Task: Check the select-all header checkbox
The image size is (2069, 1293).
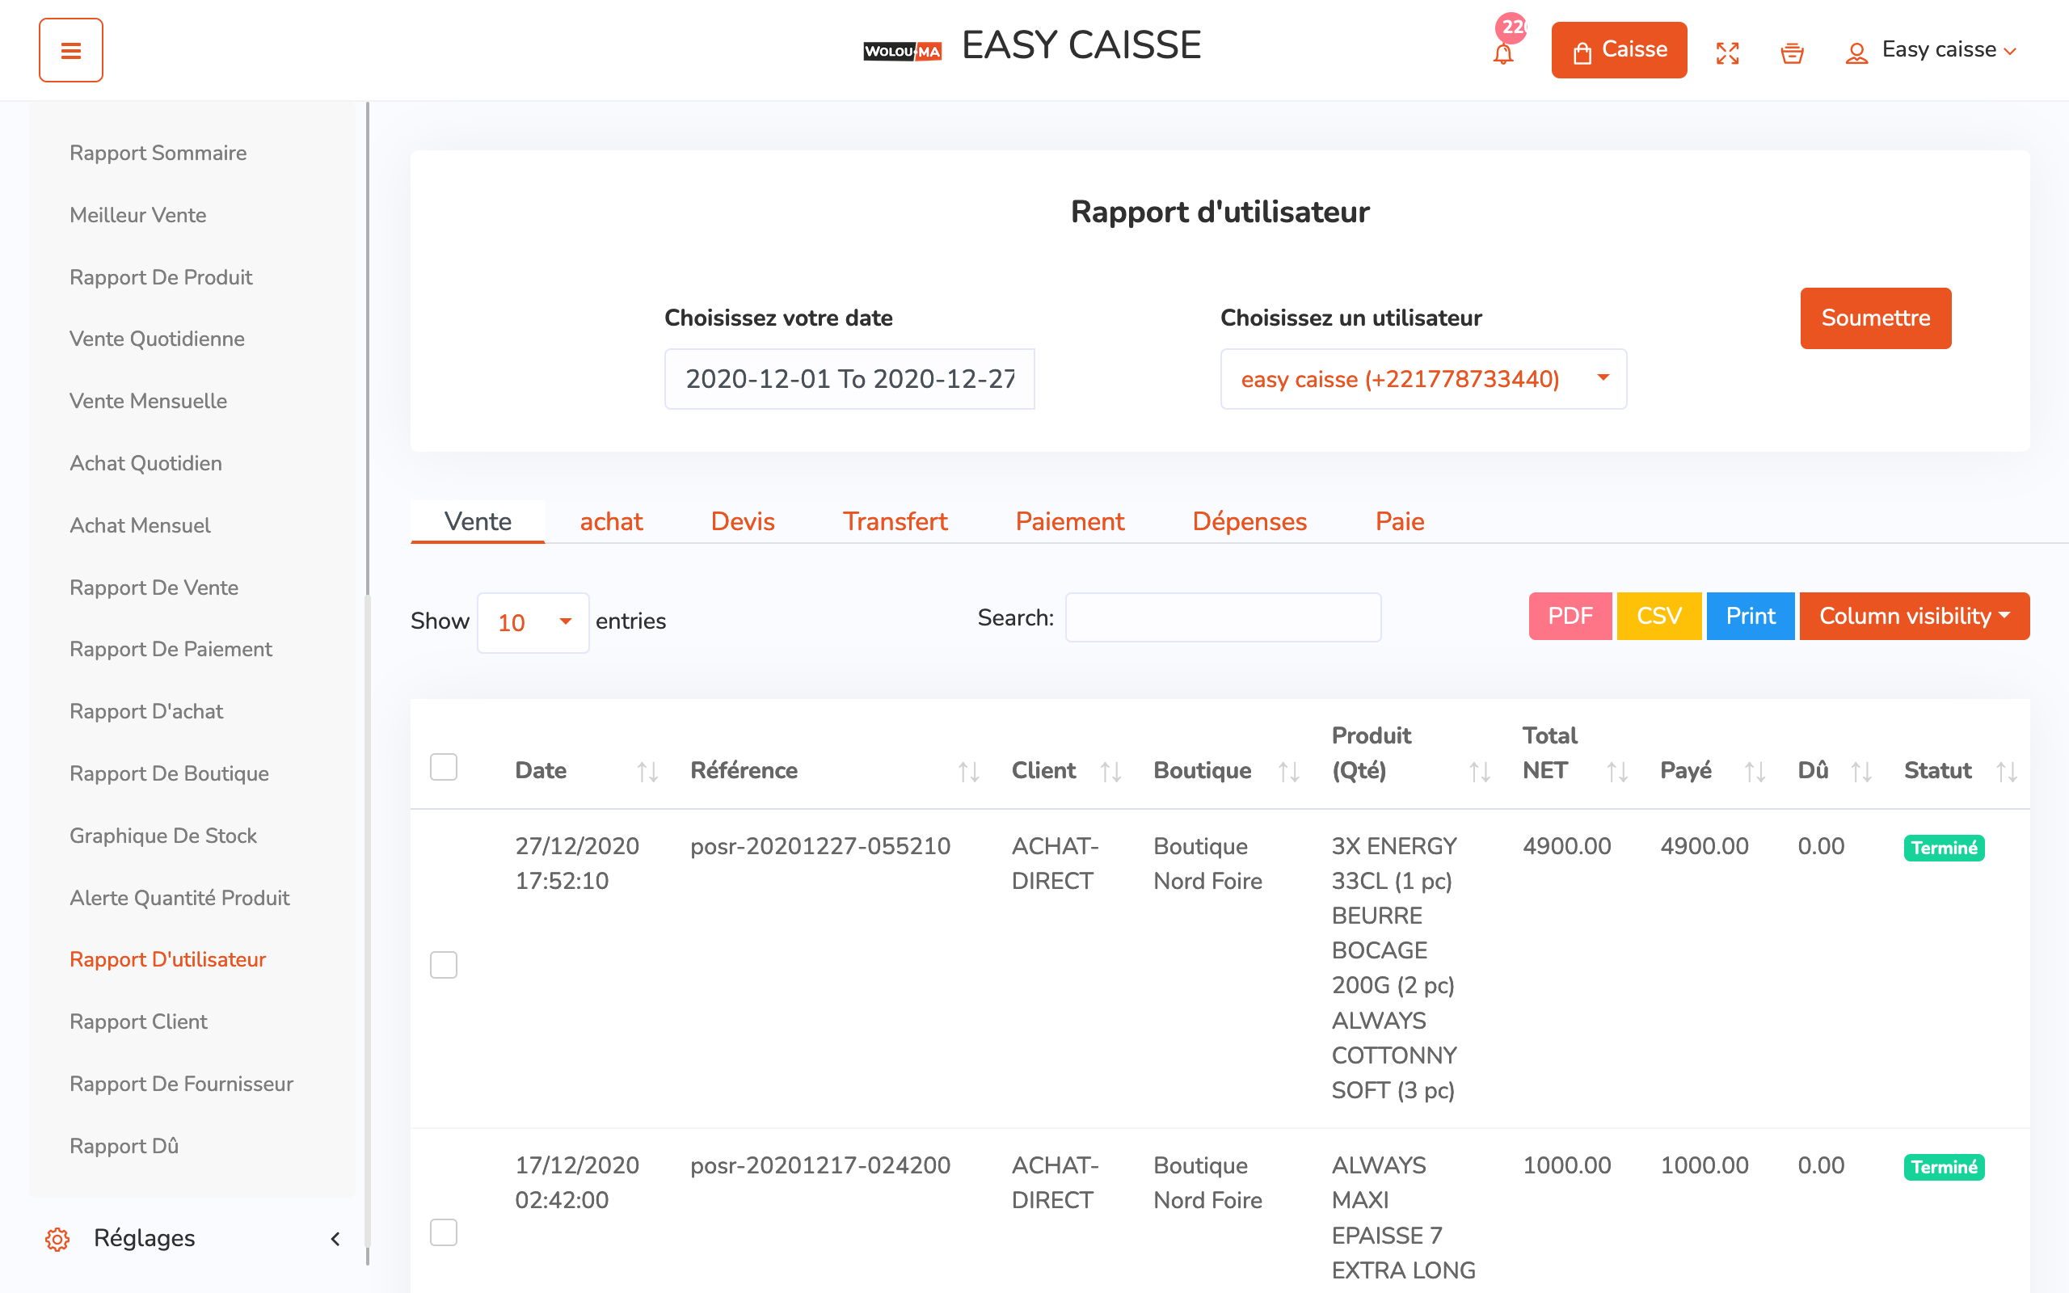Action: point(443,767)
